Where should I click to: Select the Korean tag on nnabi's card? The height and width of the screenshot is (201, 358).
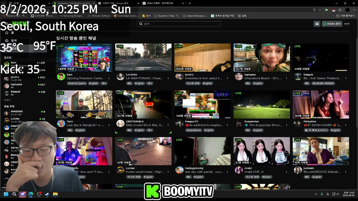267,177
